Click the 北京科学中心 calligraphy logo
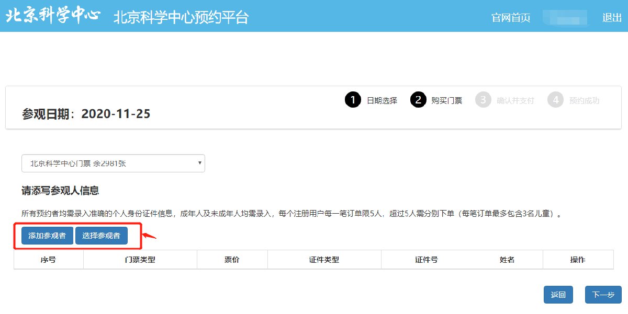 point(52,16)
